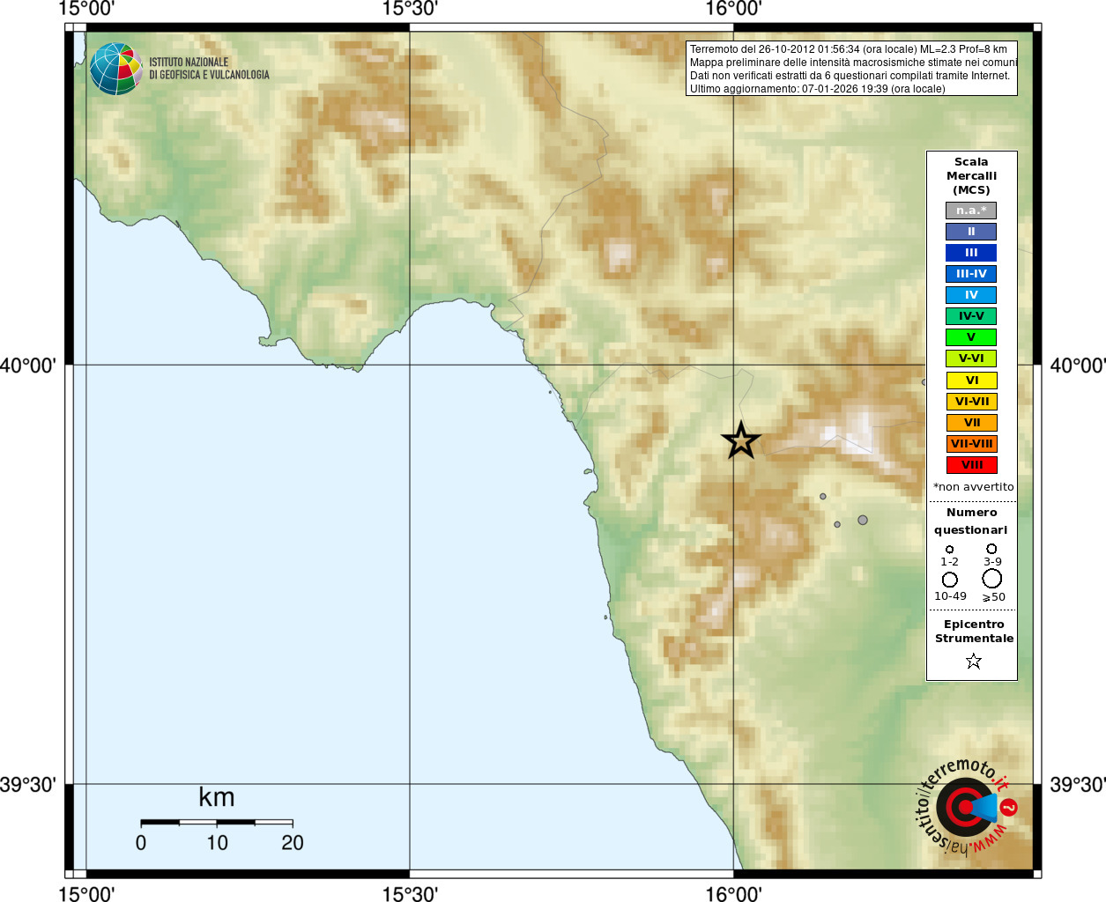The height and width of the screenshot is (902, 1106).
Task: Click the largest gray questionnaire circle on map
Action: tap(863, 521)
